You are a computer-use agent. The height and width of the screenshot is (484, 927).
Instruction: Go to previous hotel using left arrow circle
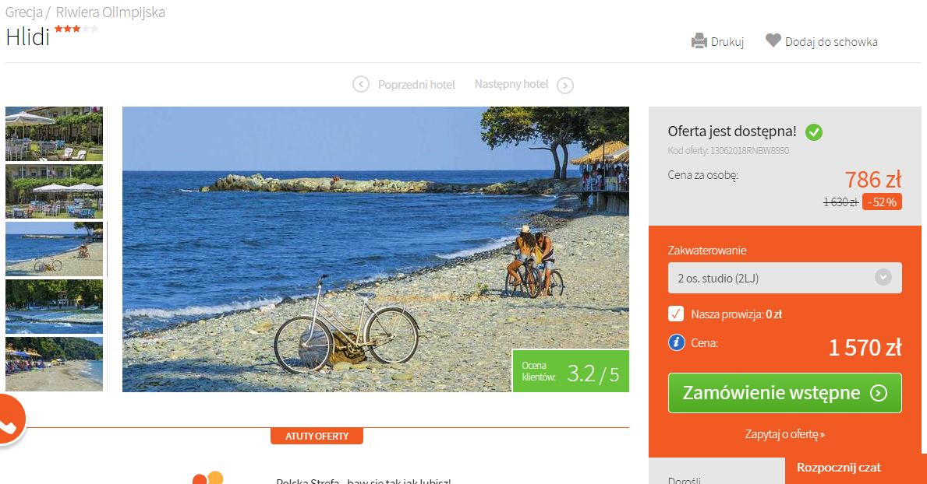click(361, 84)
